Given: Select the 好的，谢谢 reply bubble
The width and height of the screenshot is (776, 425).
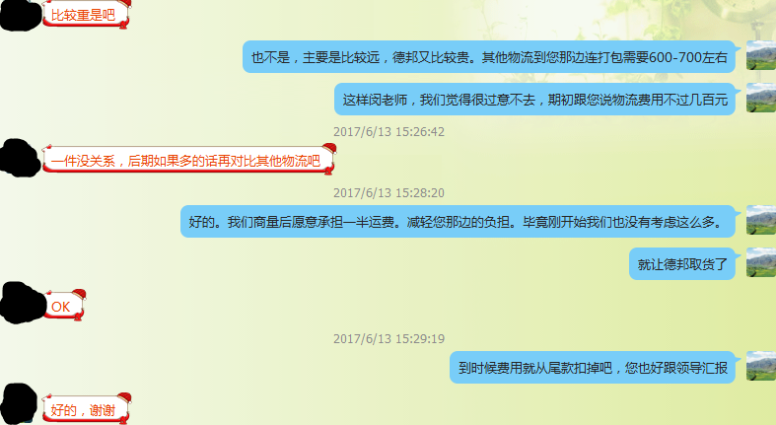Looking at the screenshot, I should (87, 408).
